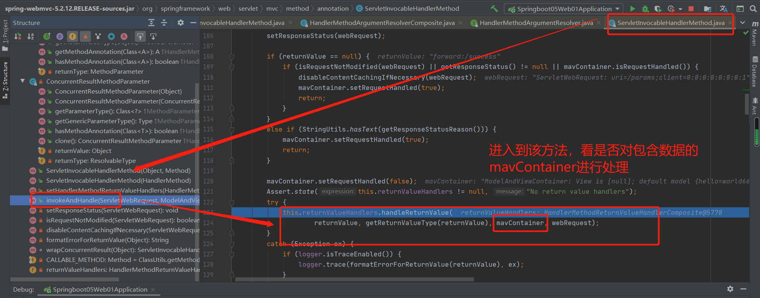Run with Coverage shield icon
760x298 pixels.
pos(658,8)
